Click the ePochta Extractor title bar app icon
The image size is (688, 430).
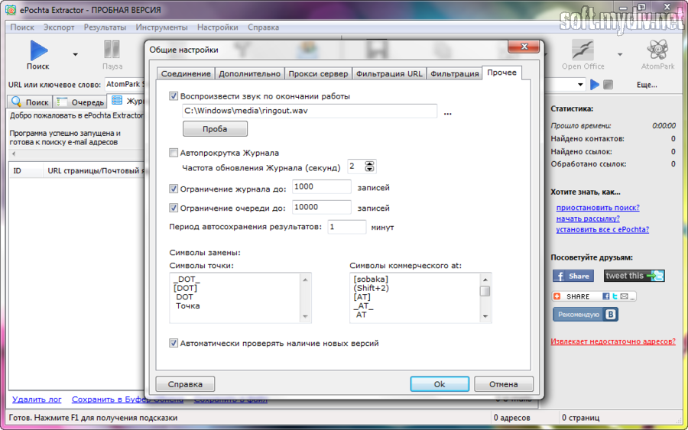point(11,10)
